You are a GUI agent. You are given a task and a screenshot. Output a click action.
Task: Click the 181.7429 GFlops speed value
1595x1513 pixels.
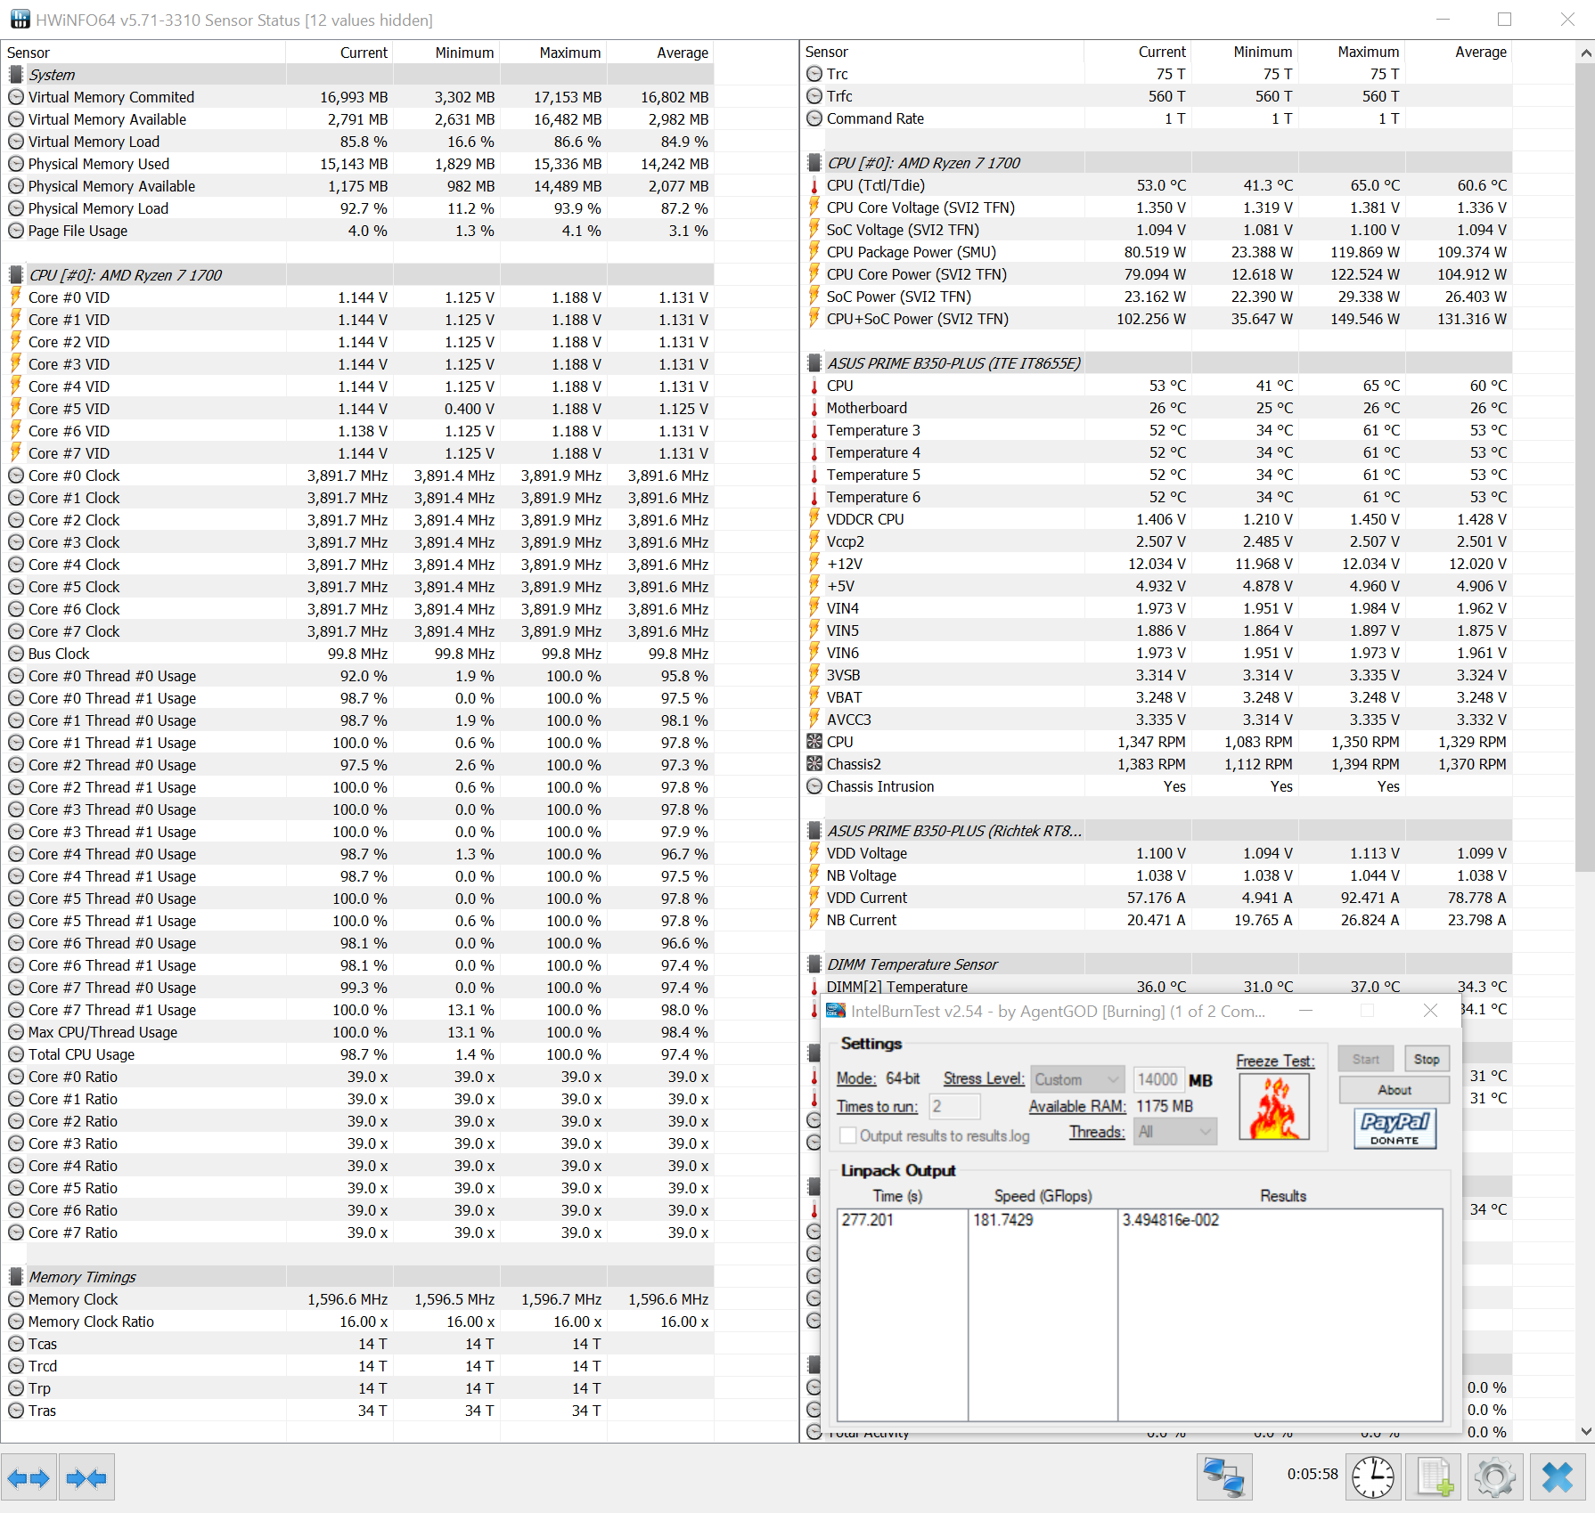(1003, 1219)
